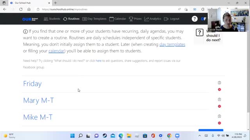This screenshot has width=250, height=140.
Task: Switch to Microsoft Edge on taskbar
Action: [x=121, y=136]
